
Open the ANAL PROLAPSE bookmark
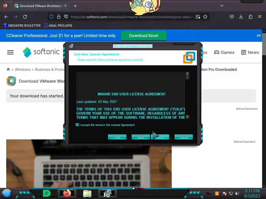[x=58, y=26]
